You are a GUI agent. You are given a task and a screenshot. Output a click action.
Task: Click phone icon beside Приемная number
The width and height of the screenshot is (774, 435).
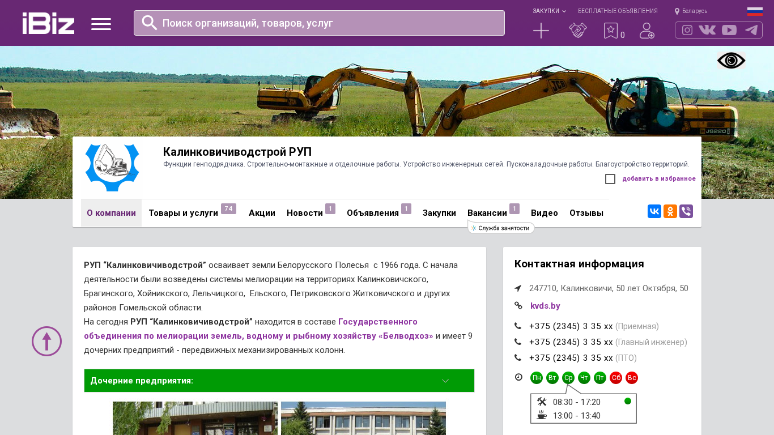(x=518, y=326)
